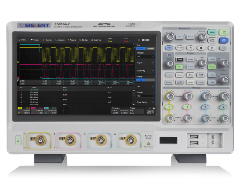Push the navigate backward arrow button

(190, 48)
